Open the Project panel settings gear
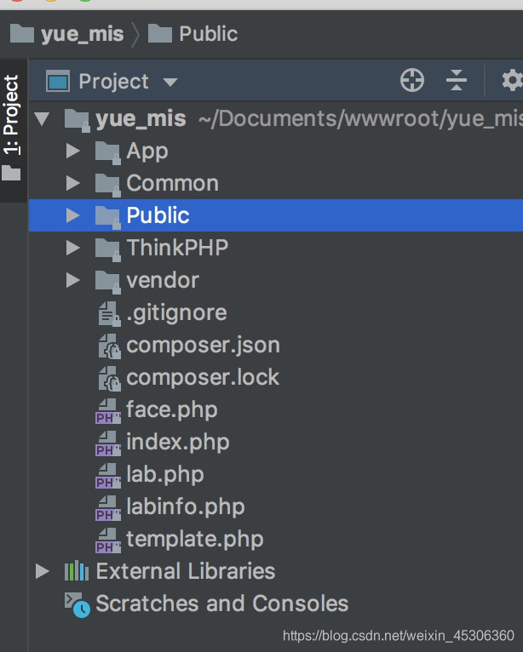Screen dimensions: 523x652 click(512, 80)
